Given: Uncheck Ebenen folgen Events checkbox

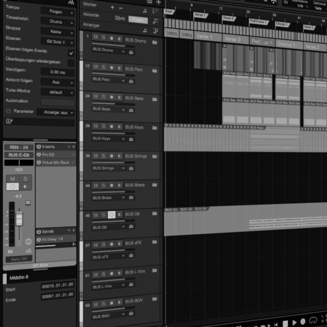Looking at the screenshot, I should pos(71,53).
